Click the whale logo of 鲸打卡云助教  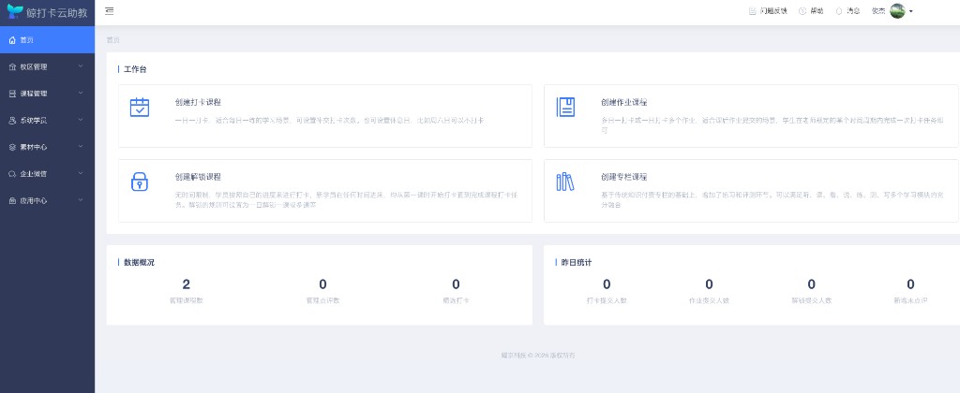15,11
